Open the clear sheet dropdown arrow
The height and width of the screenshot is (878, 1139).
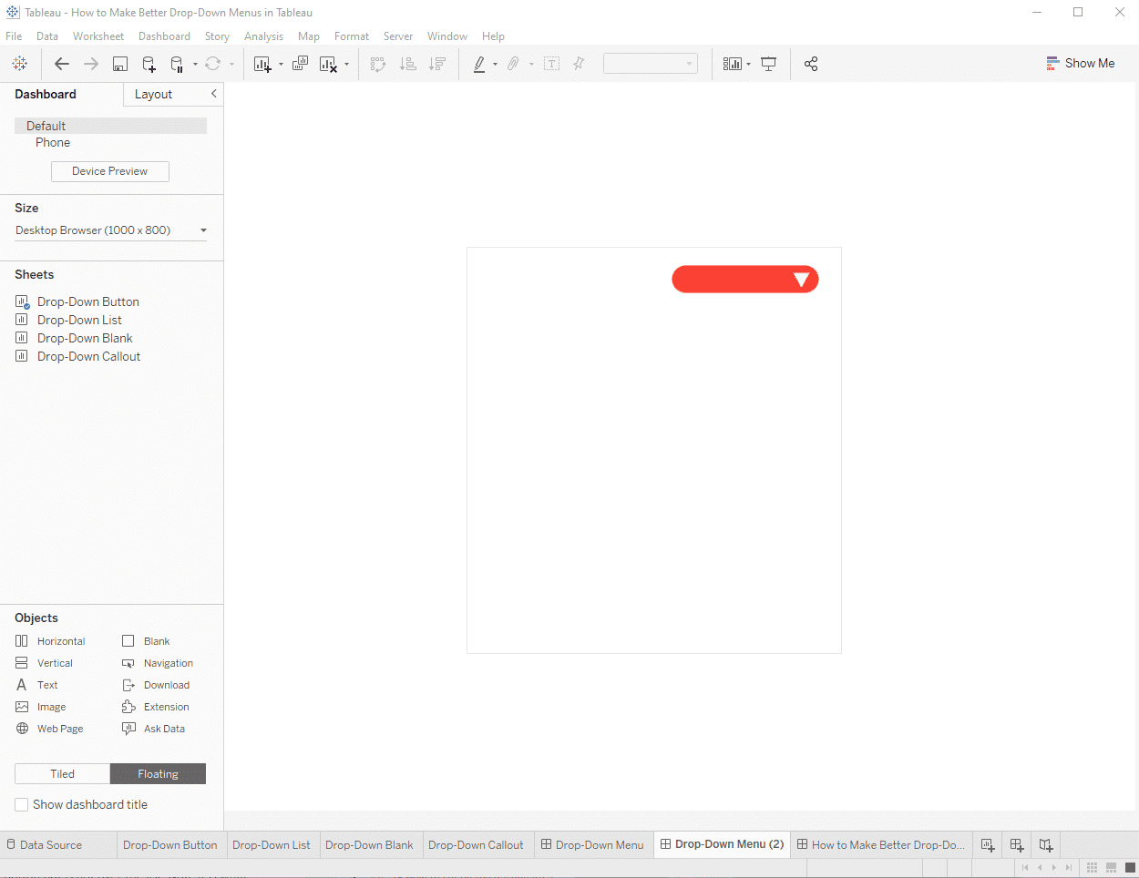click(x=346, y=65)
